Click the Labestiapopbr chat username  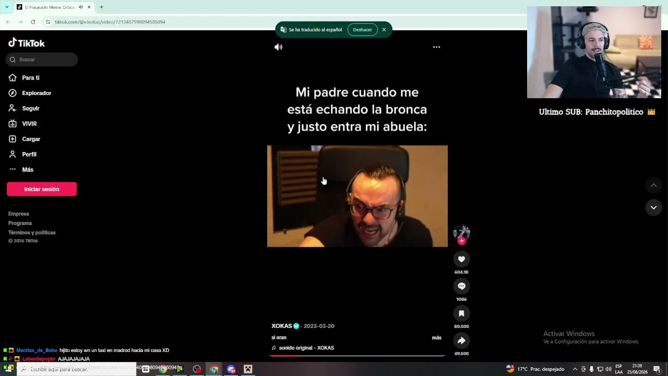click(x=39, y=359)
